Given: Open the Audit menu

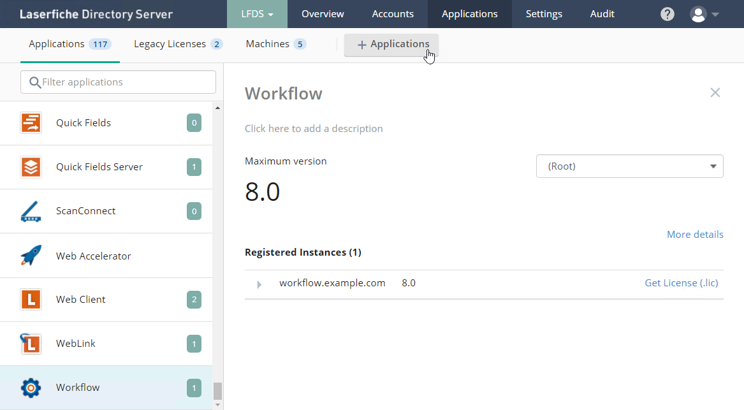Looking at the screenshot, I should coord(602,14).
